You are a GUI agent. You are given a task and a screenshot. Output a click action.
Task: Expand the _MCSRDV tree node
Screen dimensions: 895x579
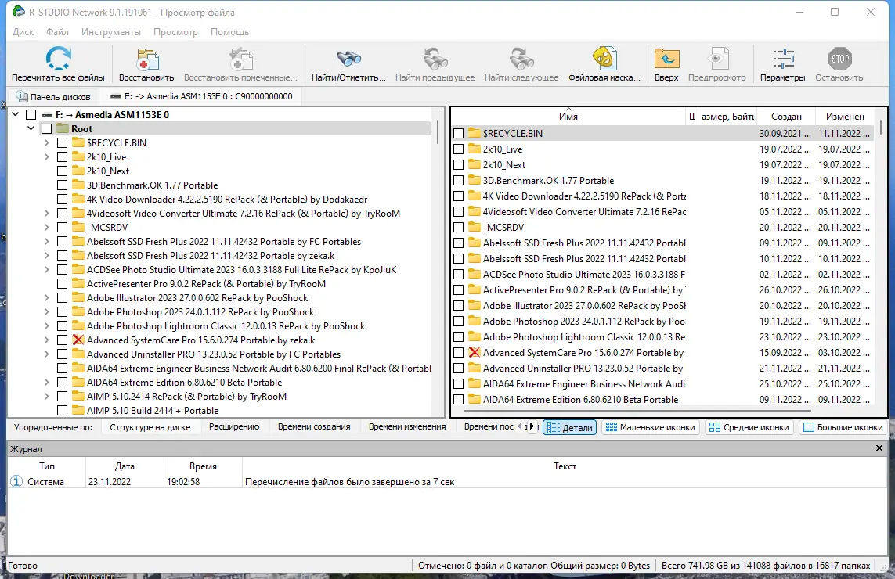coord(47,227)
